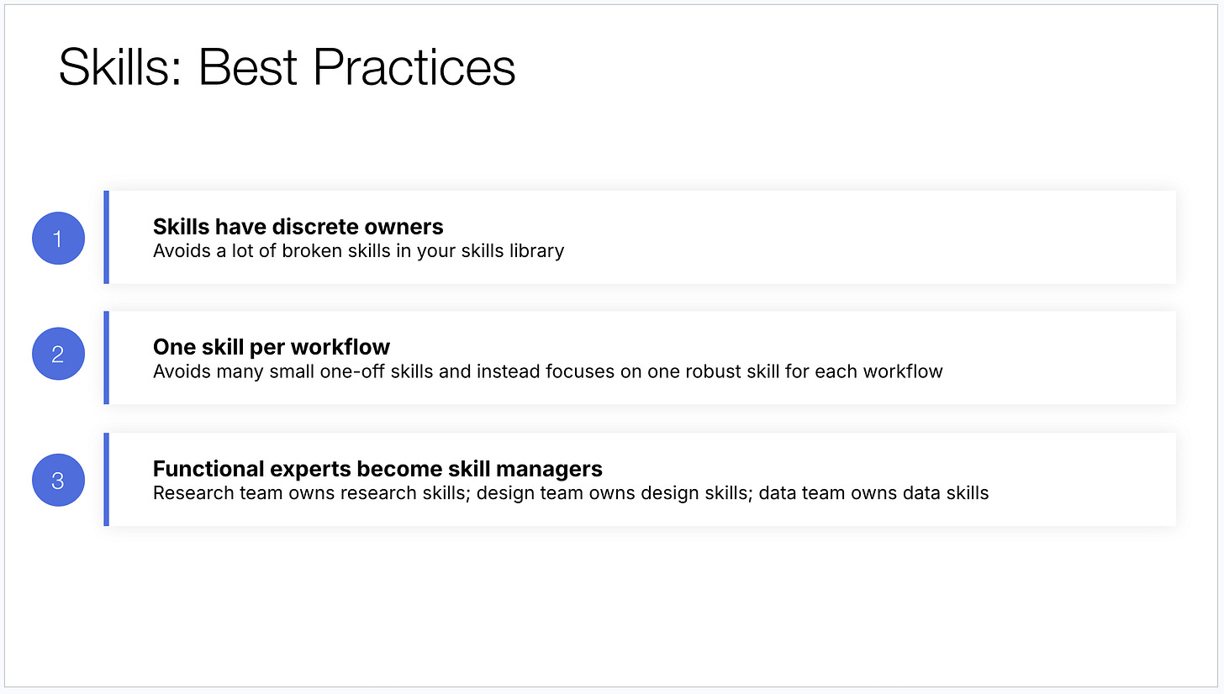Select text about many small one-off skills
The height and width of the screenshot is (694, 1224).
547,371
